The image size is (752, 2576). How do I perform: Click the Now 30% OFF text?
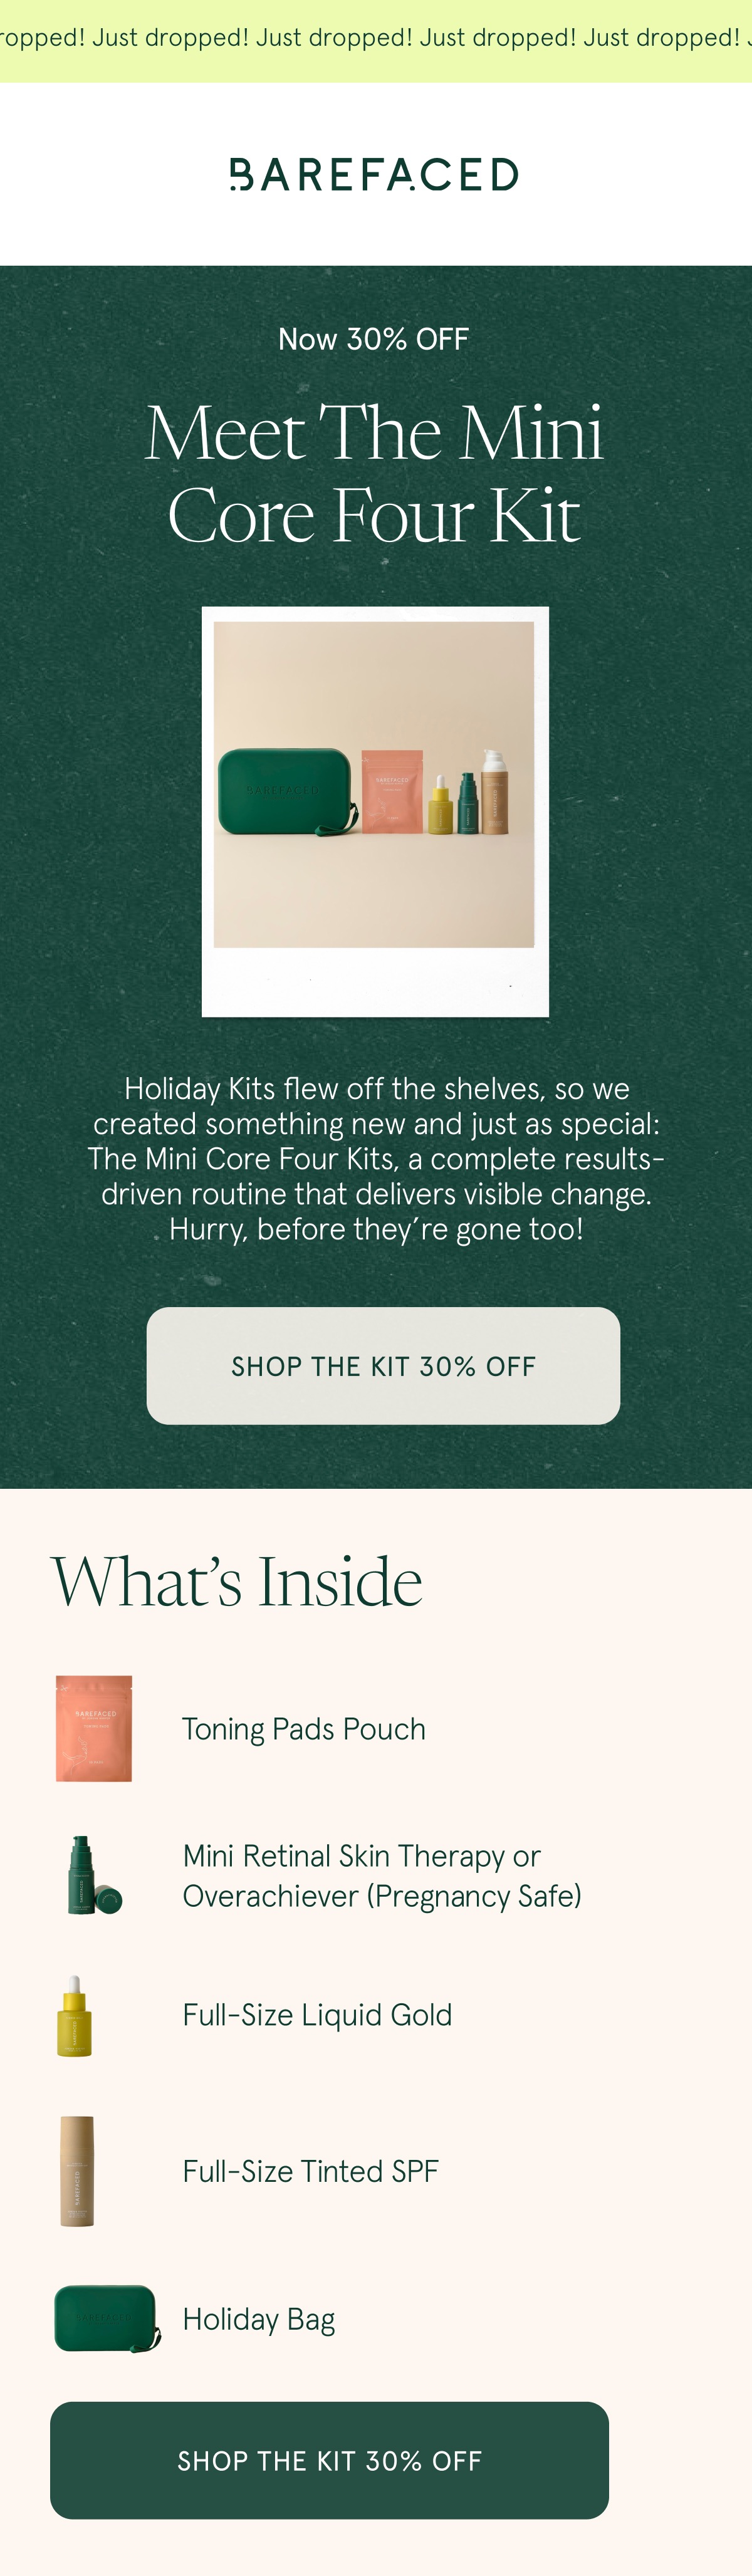(x=373, y=339)
